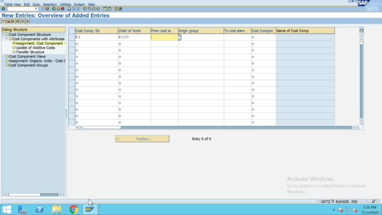Click the Position... button
This screenshot has height=215, width=382.
[x=142, y=139]
